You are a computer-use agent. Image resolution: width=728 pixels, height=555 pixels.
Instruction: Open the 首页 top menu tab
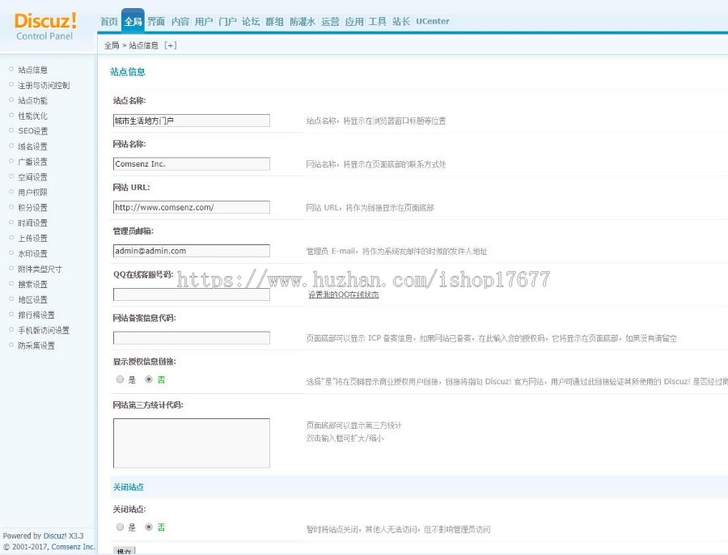pyautogui.click(x=109, y=21)
